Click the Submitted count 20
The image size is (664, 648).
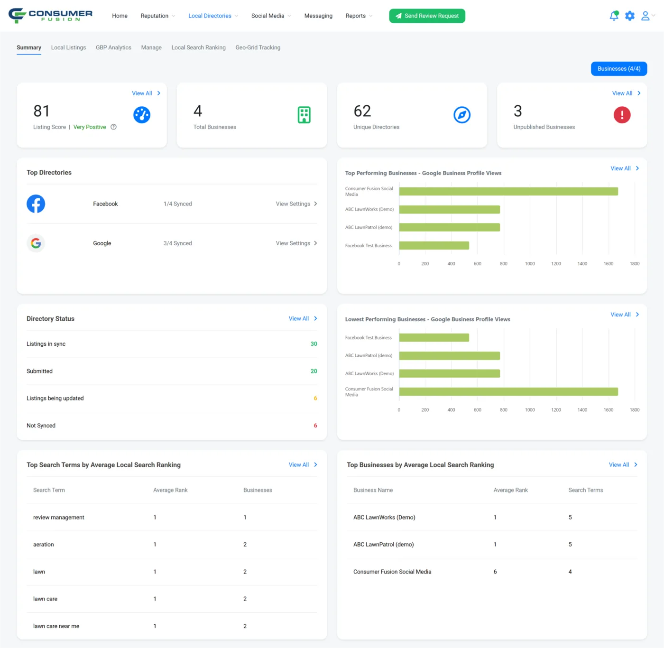314,371
